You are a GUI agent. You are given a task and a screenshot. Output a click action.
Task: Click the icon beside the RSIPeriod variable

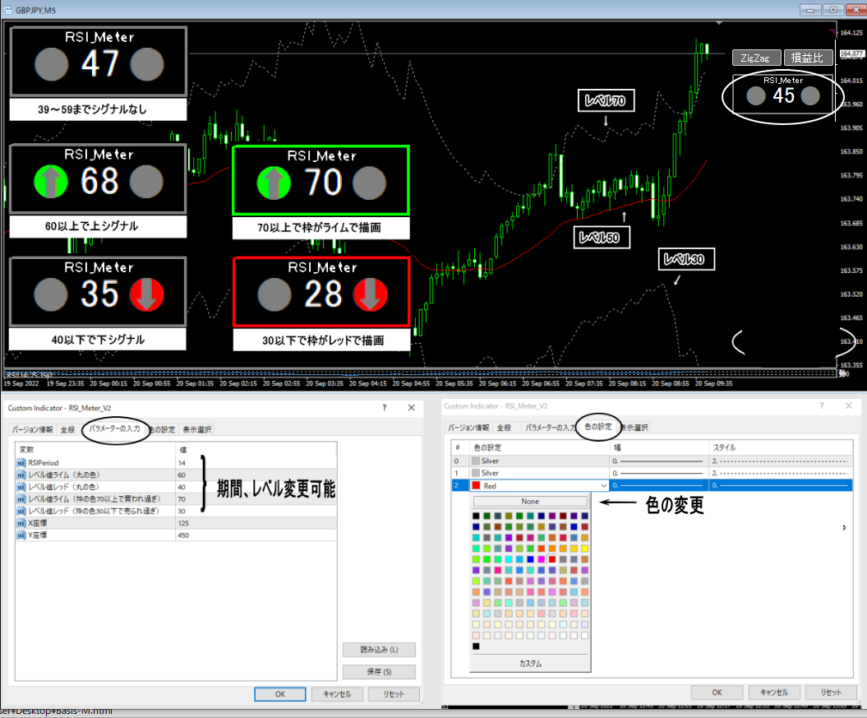tap(21, 463)
